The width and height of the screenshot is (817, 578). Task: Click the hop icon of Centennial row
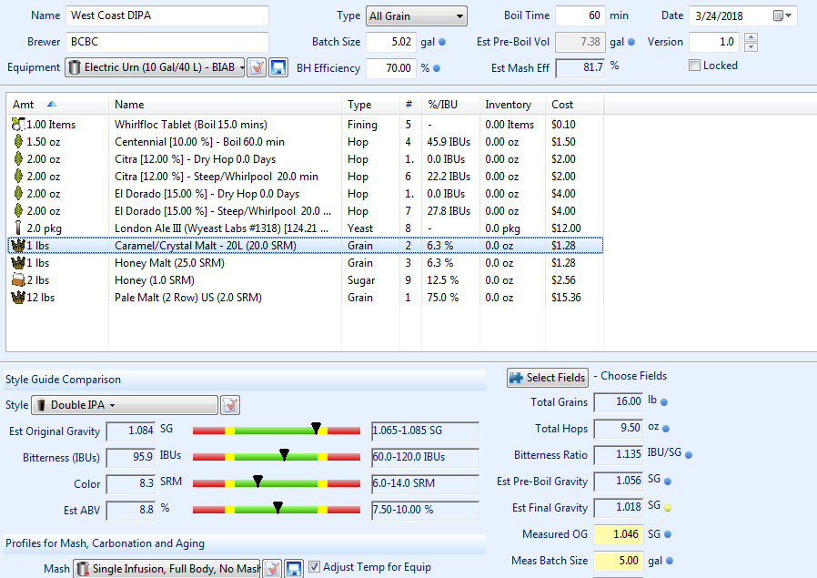pyautogui.click(x=18, y=142)
